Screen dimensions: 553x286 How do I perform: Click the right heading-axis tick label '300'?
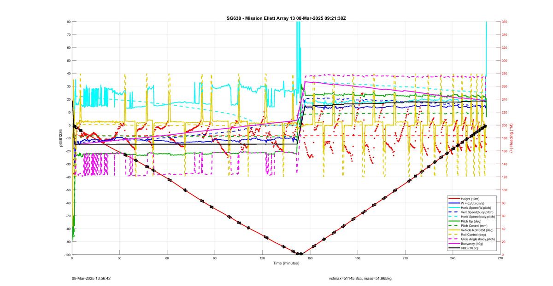505,61
